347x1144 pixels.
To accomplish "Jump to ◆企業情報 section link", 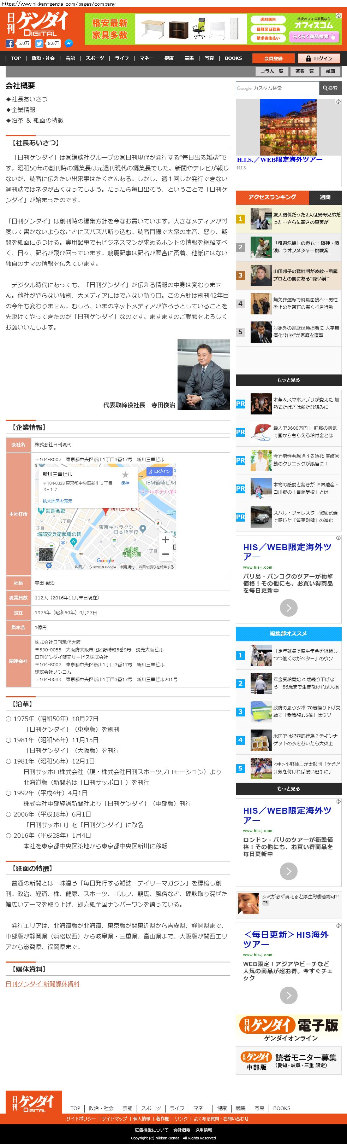I will [21, 110].
